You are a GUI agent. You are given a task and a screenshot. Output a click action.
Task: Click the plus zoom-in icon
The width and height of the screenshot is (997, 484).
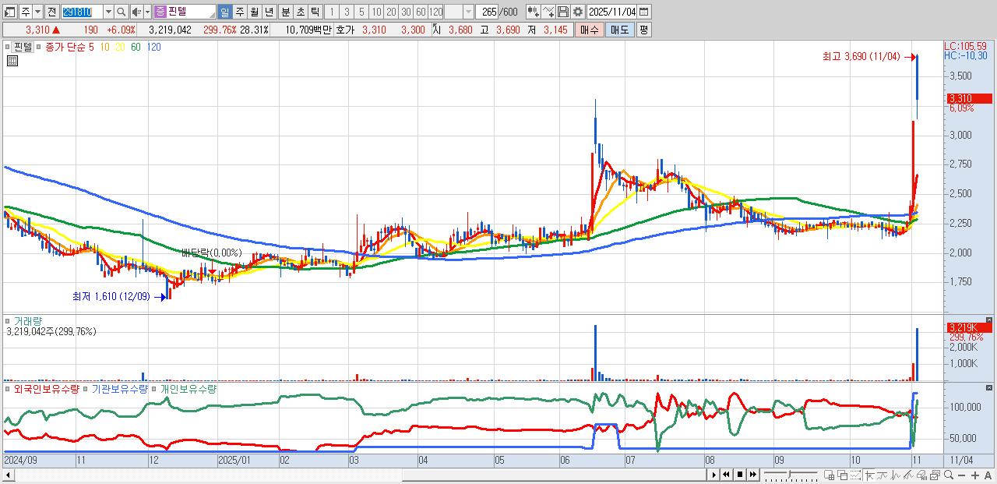[975, 475]
